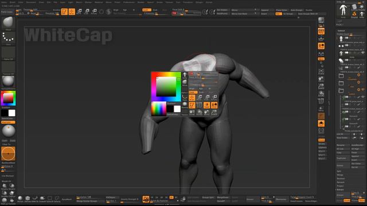Open the material sphere selector on left shelf
The image size is (367, 206).
pos(8,81)
